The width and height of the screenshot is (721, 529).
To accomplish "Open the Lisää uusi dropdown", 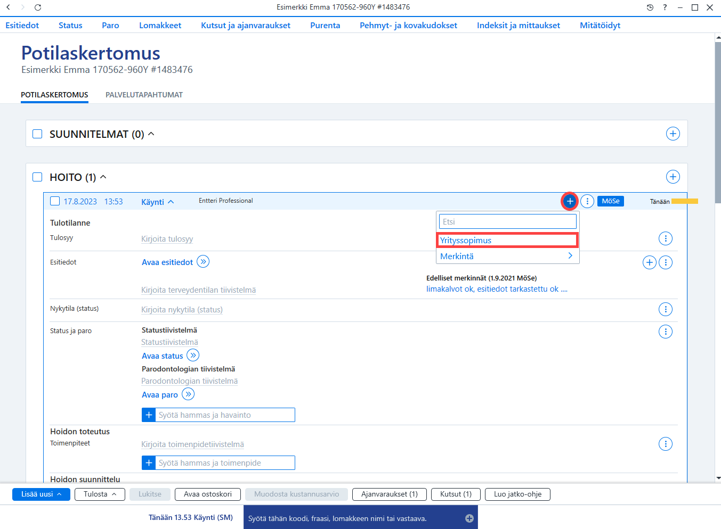I will (41, 494).
